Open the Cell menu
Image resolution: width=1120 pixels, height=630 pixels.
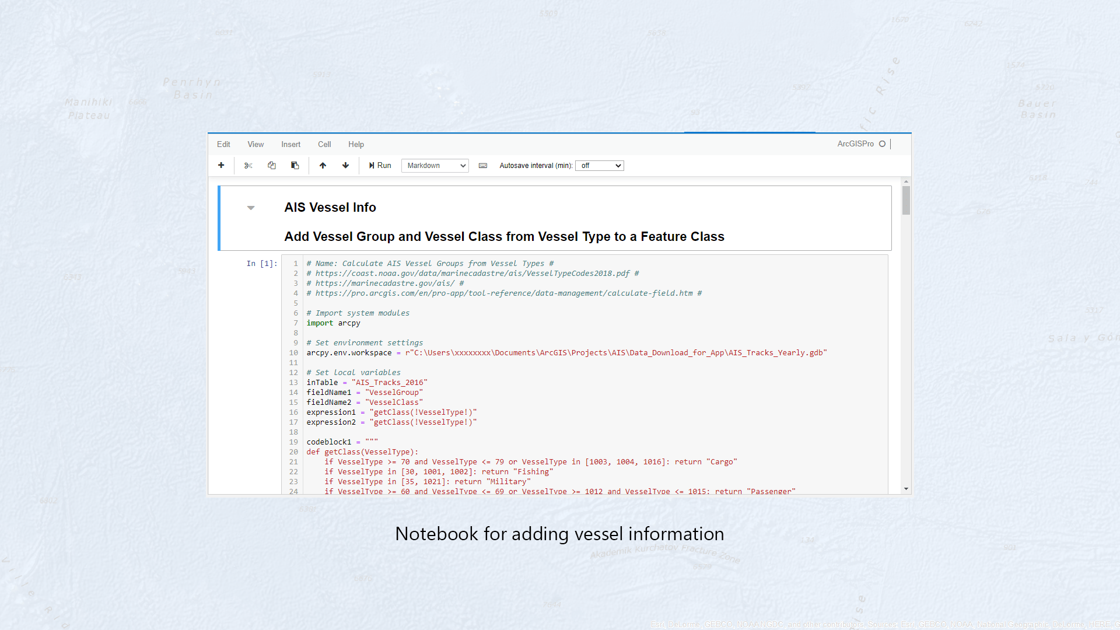coord(324,145)
